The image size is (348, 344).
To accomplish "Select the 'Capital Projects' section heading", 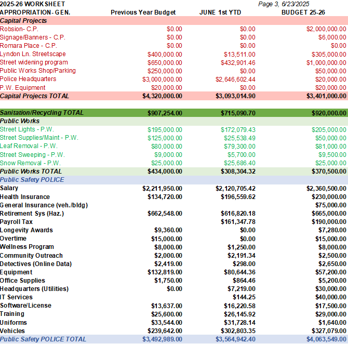I will click(x=23, y=21).
